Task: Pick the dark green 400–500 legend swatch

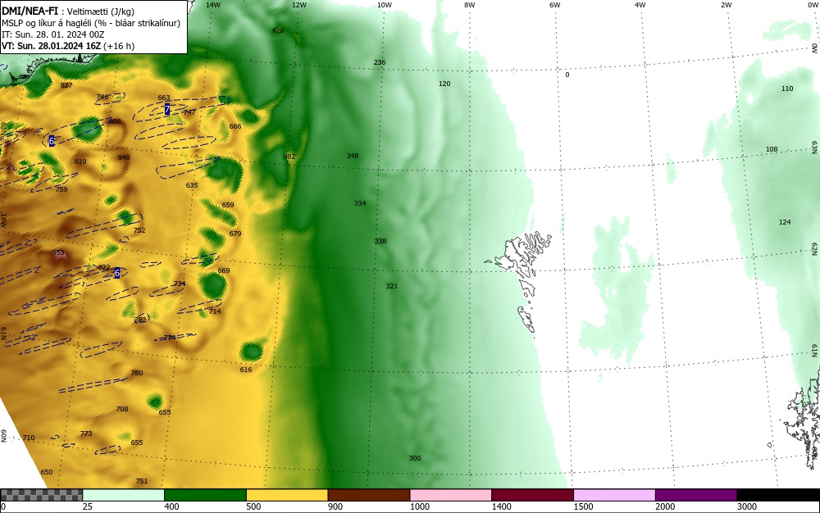Action: 205,495
